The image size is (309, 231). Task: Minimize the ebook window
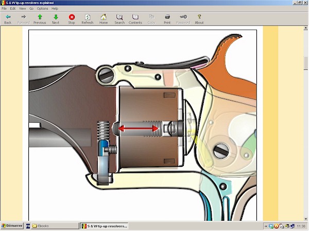coord(295,3)
